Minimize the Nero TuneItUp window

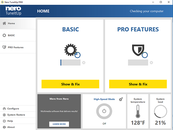pos(153,2)
